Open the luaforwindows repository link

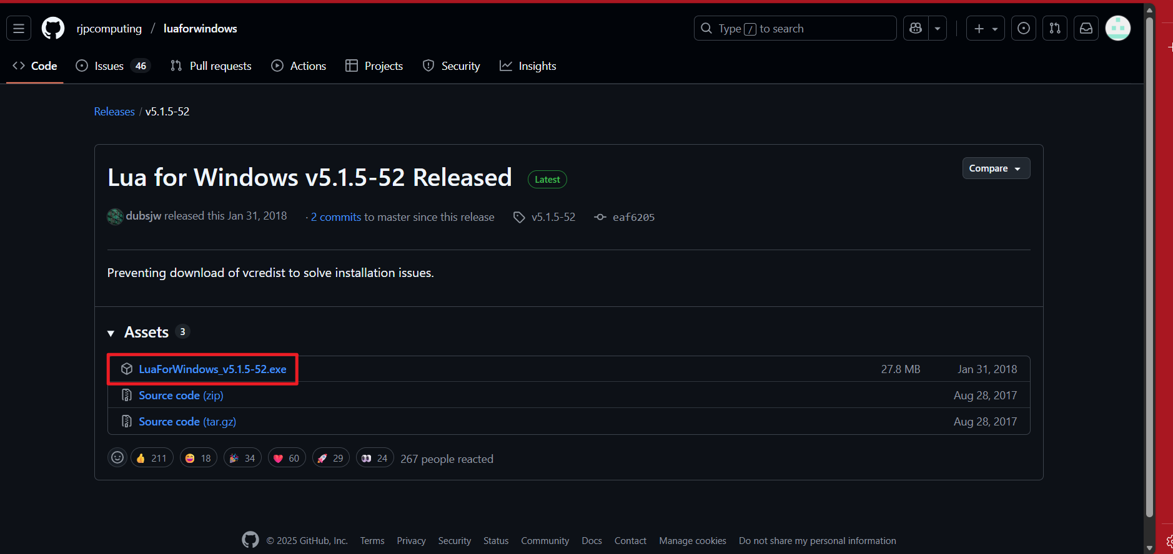pyautogui.click(x=200, y=29)
